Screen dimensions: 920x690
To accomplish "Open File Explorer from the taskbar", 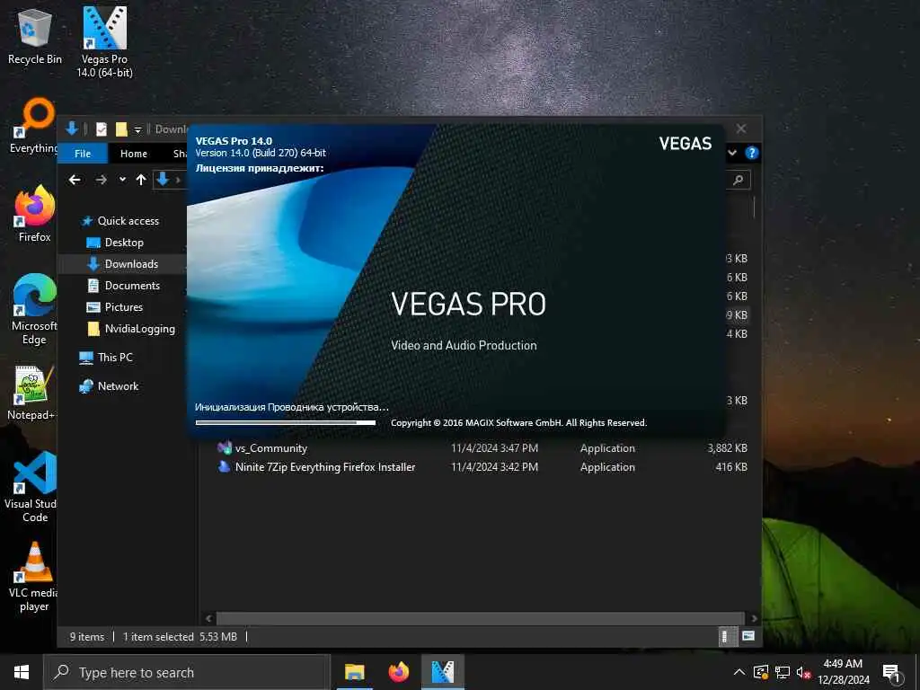I will point(354,672).
